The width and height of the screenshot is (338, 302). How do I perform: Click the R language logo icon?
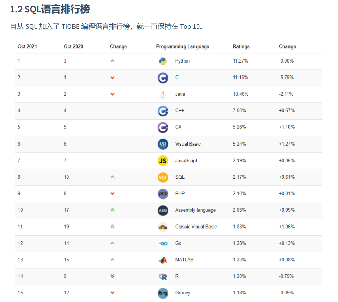click(x=163, y=277)
